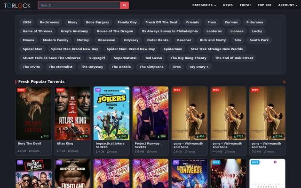Click Impractical Jokers S13E05 title
This screenshot has height=188, width=301.
coord(110,145)
